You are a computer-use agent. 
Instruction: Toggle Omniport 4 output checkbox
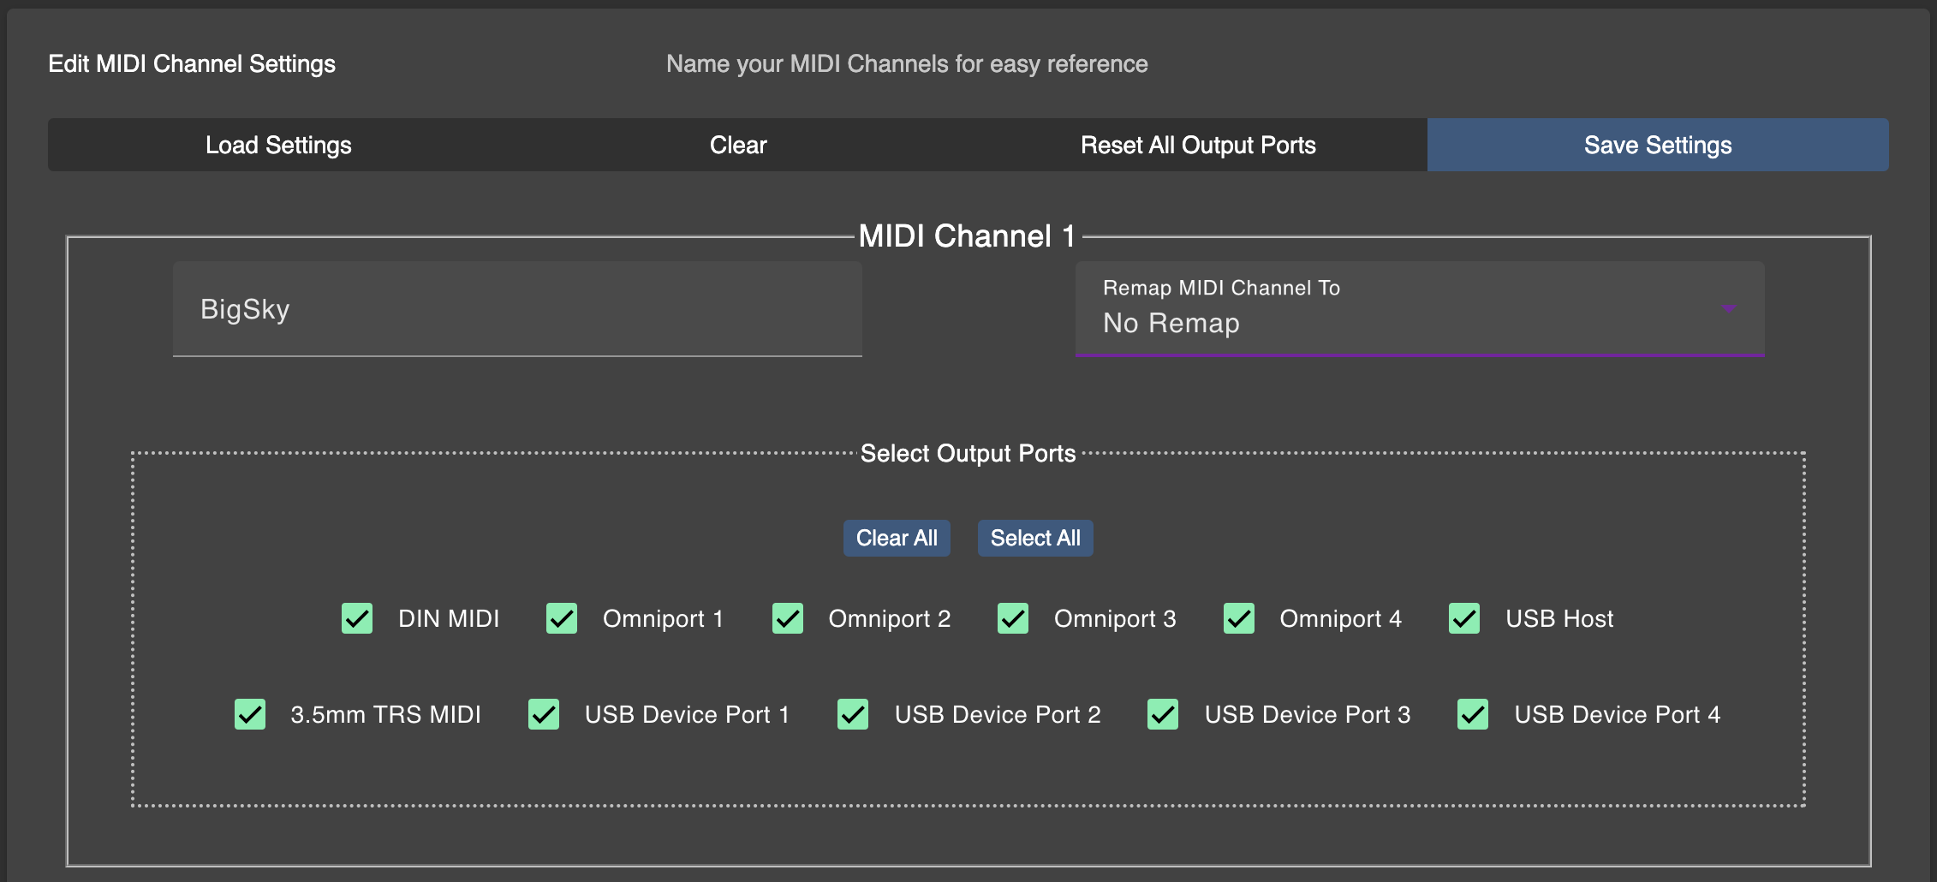pyautogui.click(x=1239, y=618)
